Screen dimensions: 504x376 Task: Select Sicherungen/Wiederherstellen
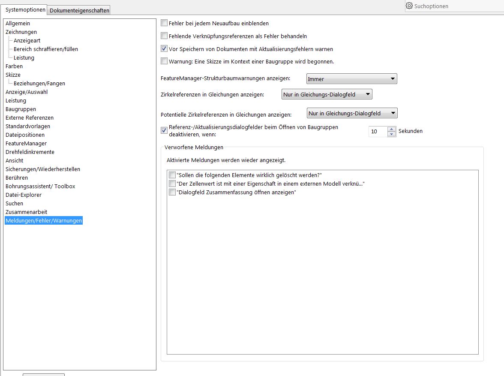point(43,169)
